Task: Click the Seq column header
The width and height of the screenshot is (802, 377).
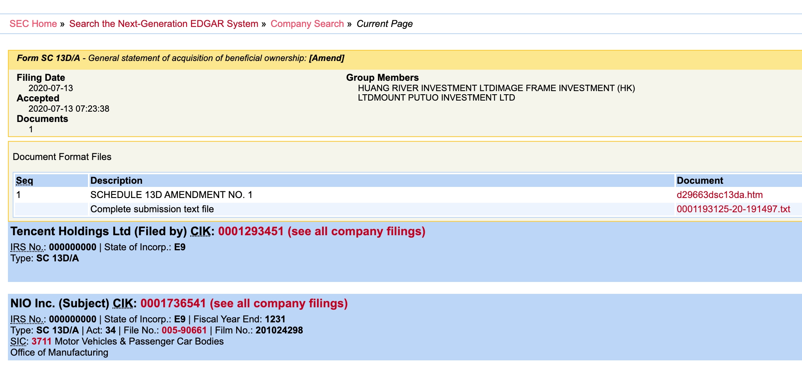Action: point(25,181)
